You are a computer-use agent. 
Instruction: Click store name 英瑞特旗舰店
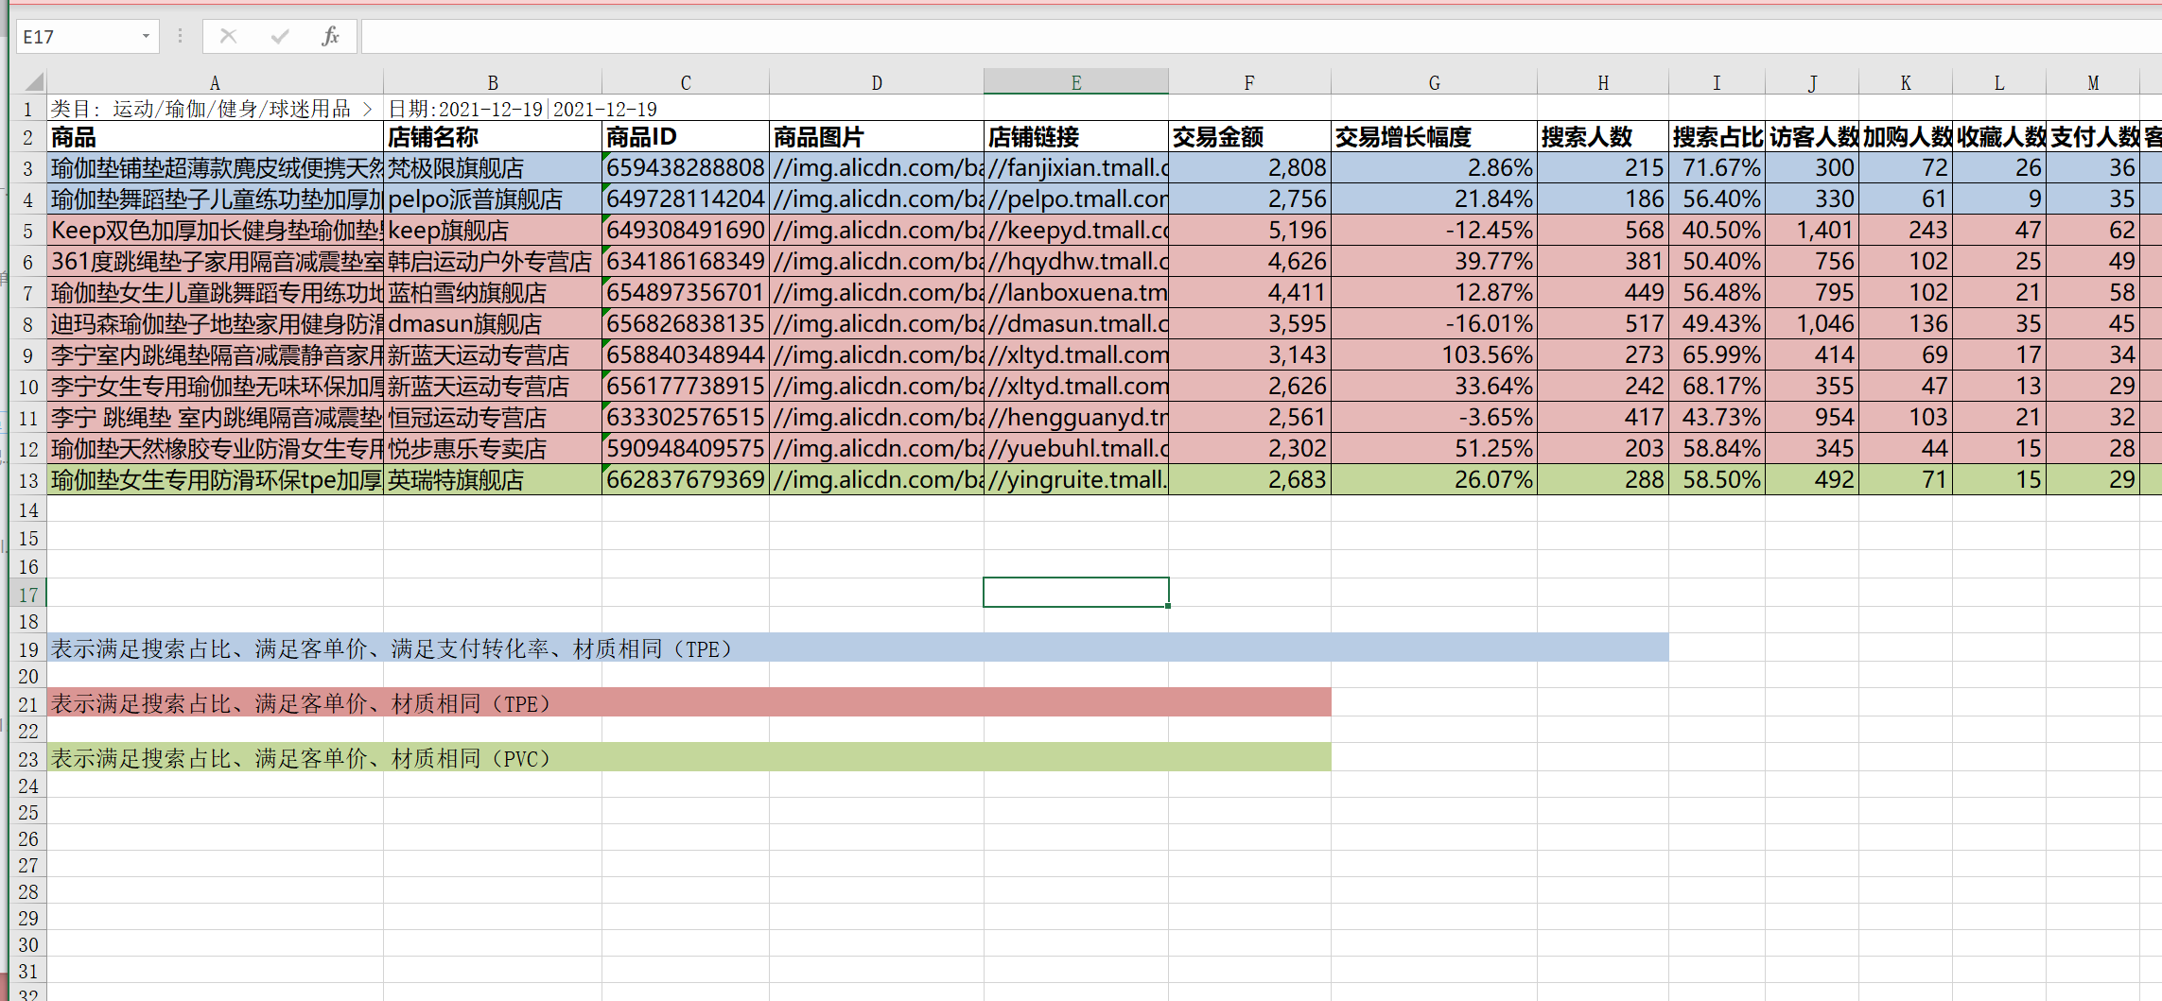(x=493, y=480)
